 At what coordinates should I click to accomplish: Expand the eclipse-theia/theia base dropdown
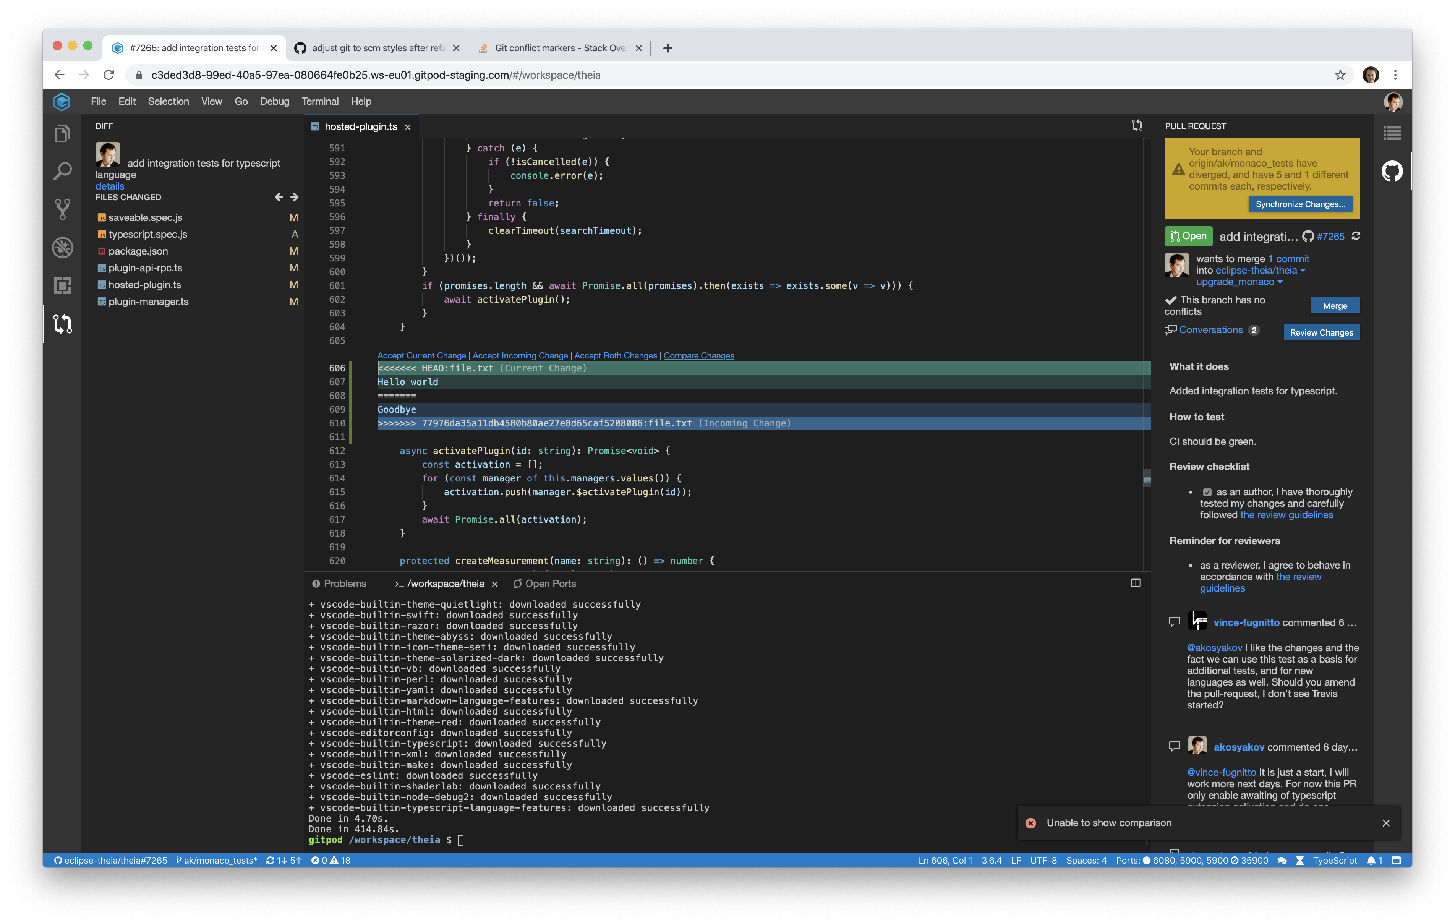[x=1303, y=271]
